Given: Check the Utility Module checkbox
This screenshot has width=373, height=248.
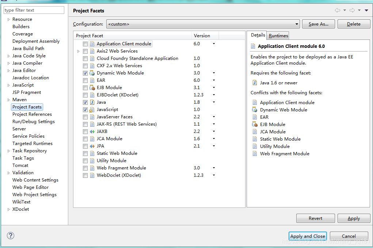Looking at the screenshot, I should pos(85,161).
